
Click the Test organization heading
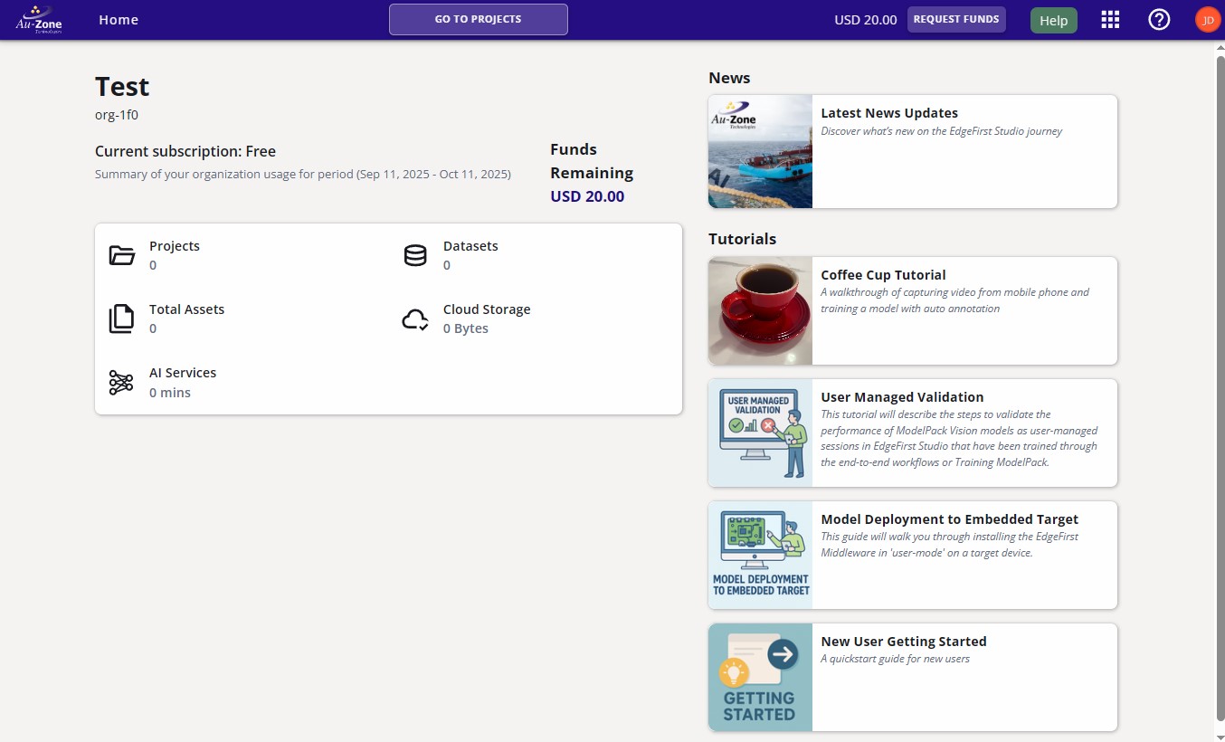122,87
